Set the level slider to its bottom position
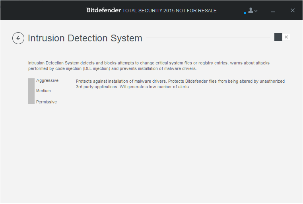Screen dimensions: 303x204 (31, 101)
